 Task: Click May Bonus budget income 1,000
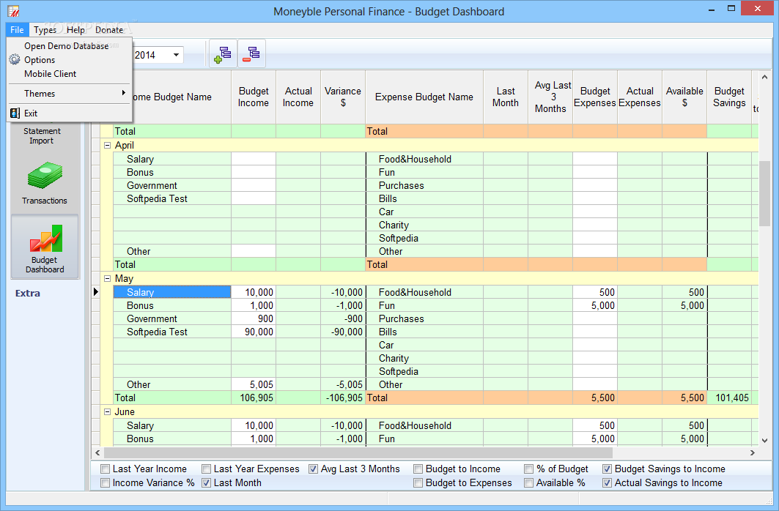[254, 305]
